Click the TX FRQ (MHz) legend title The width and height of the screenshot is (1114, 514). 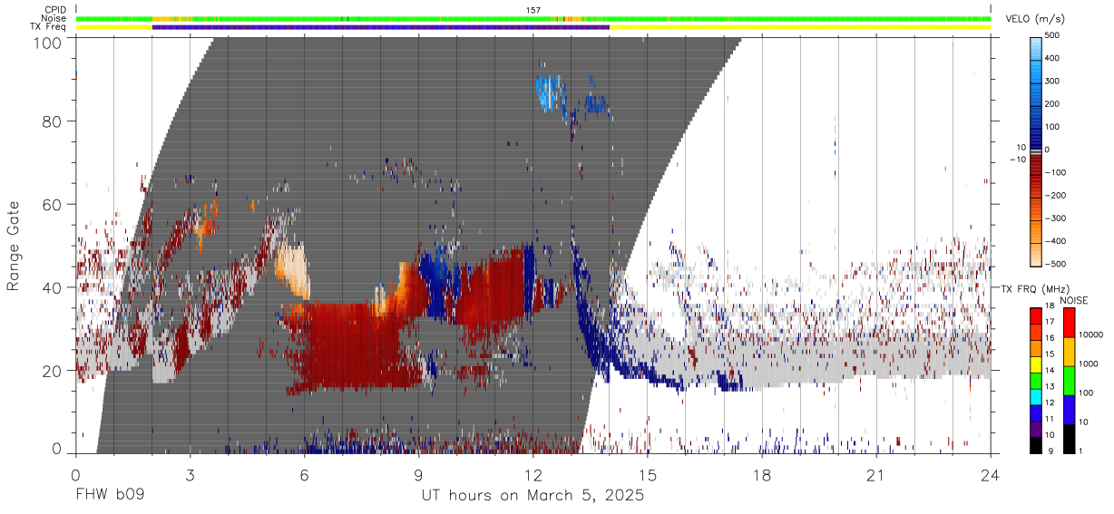[1035, 288]
